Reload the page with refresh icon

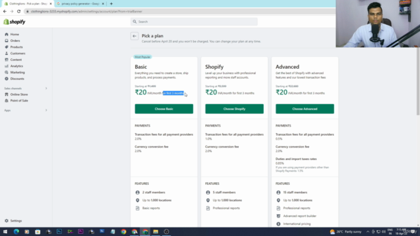[x=19, y=12]
